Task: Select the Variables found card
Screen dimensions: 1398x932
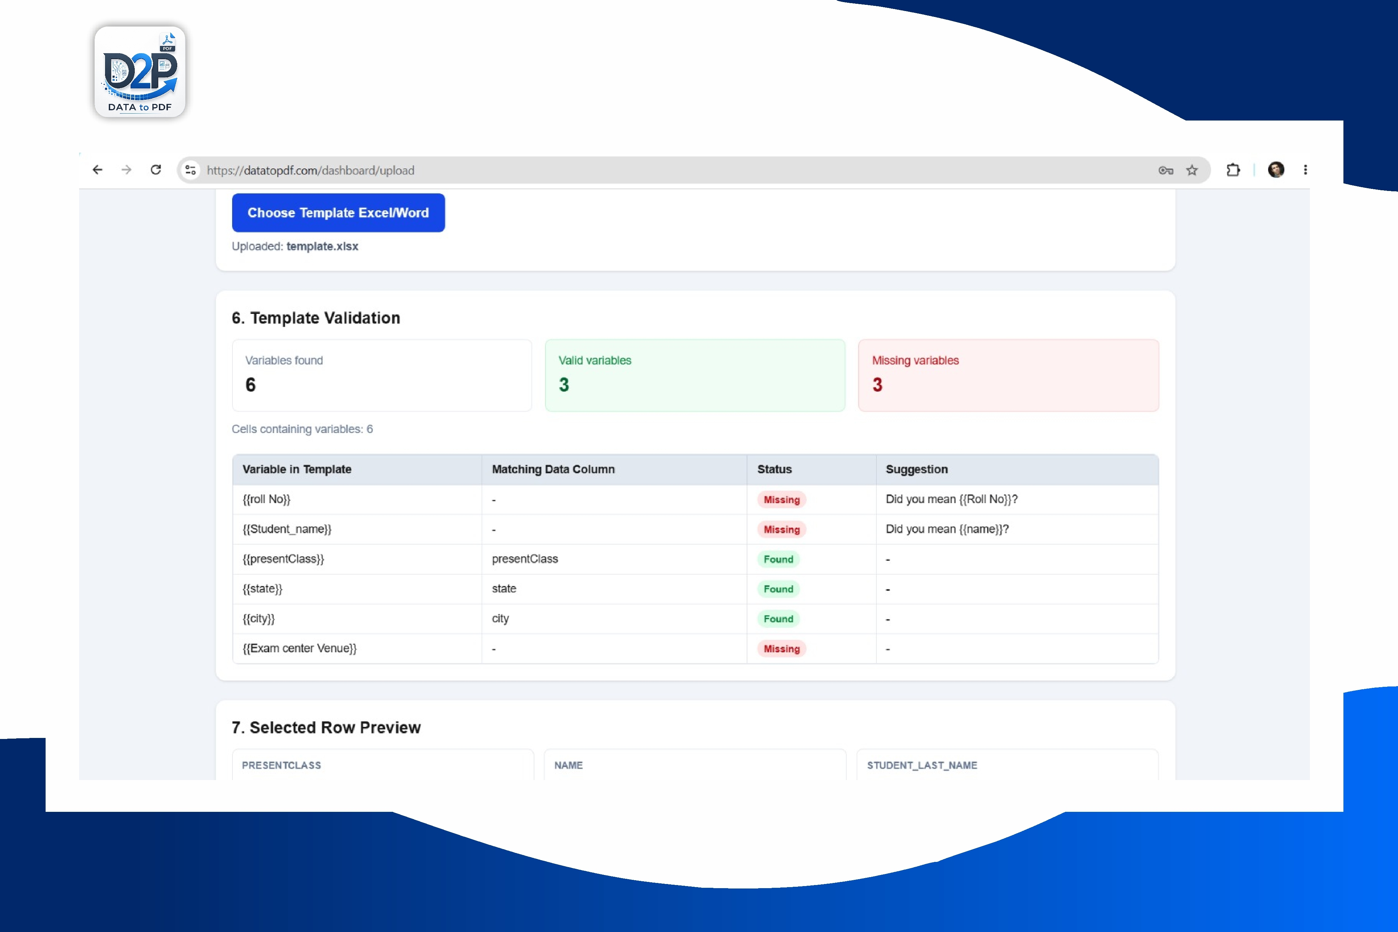Action: point(382,375)
